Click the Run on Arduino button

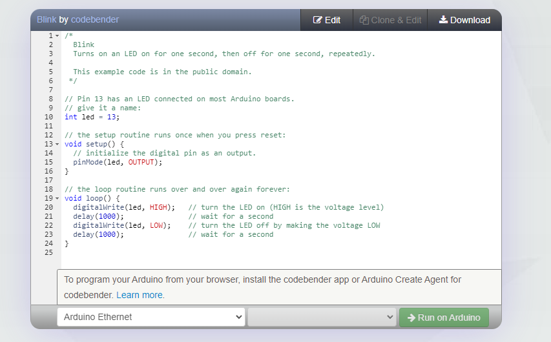click(x=444, y=317)
